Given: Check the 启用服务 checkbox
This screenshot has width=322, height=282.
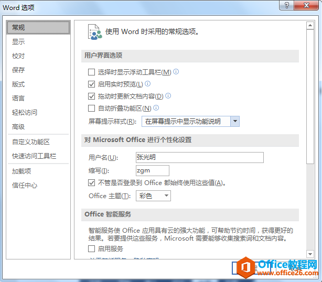Looking at the screenshot, I should pyautogui.click(x=91, y=249).
